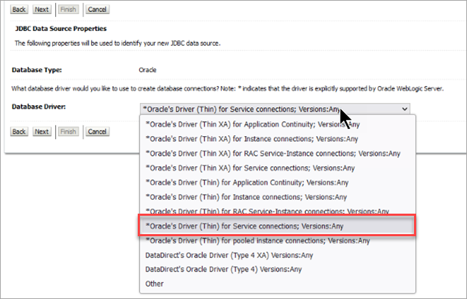Click the top Next button

(42, 9)
